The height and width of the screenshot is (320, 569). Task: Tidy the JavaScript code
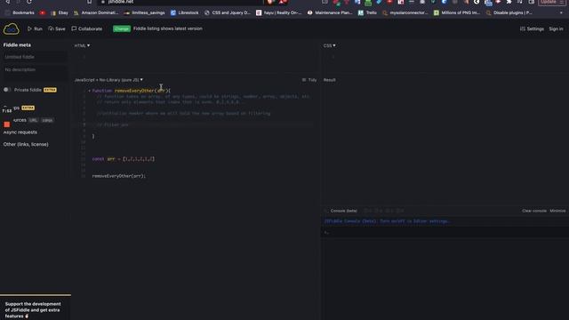click(309, 80)
